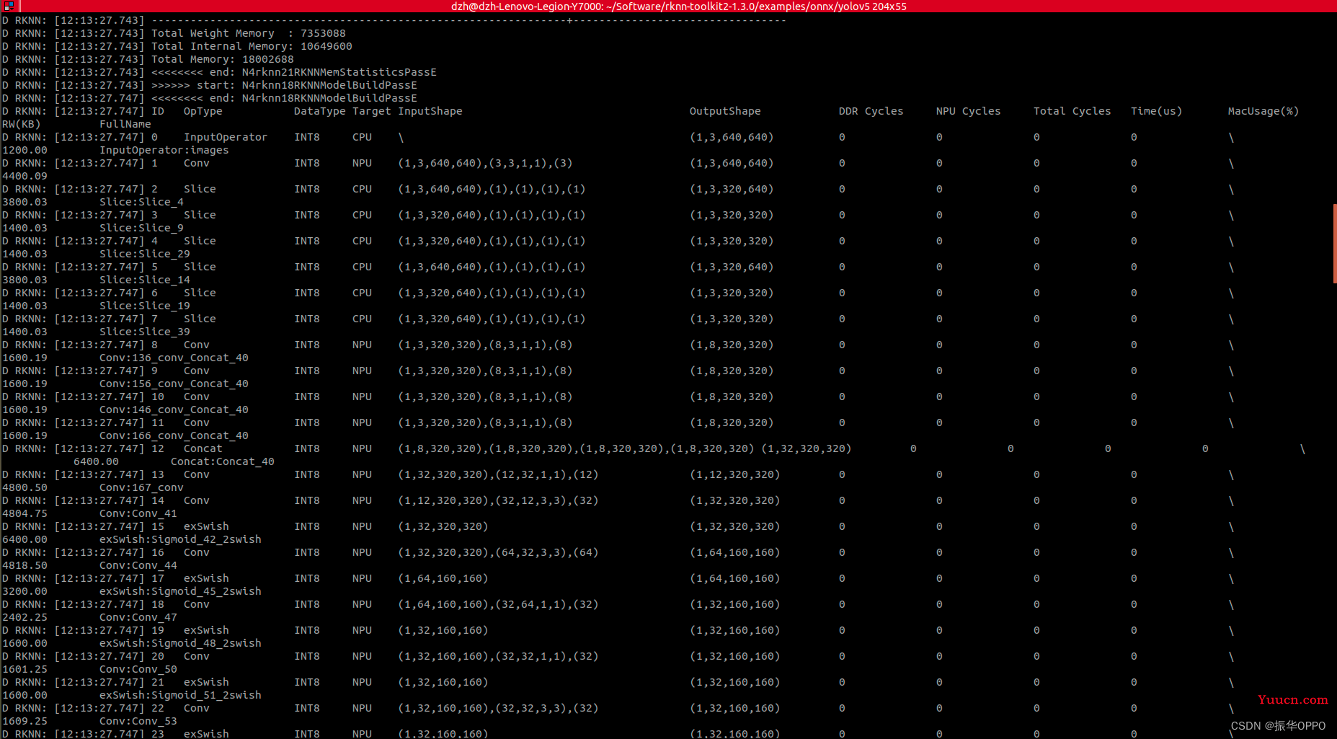Click RW value '6400.00' under Concat row
The width and height of the screenshot is (1337, 739).
click(96, 461)
